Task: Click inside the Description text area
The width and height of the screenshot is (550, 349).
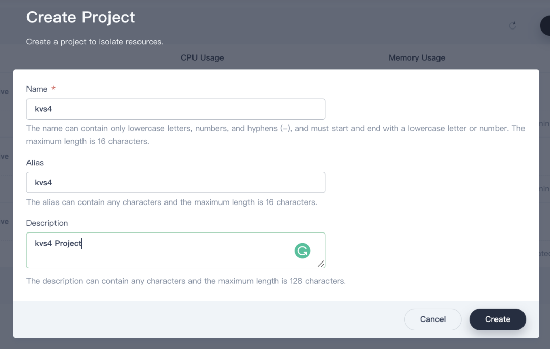Action: click(176, 250)
